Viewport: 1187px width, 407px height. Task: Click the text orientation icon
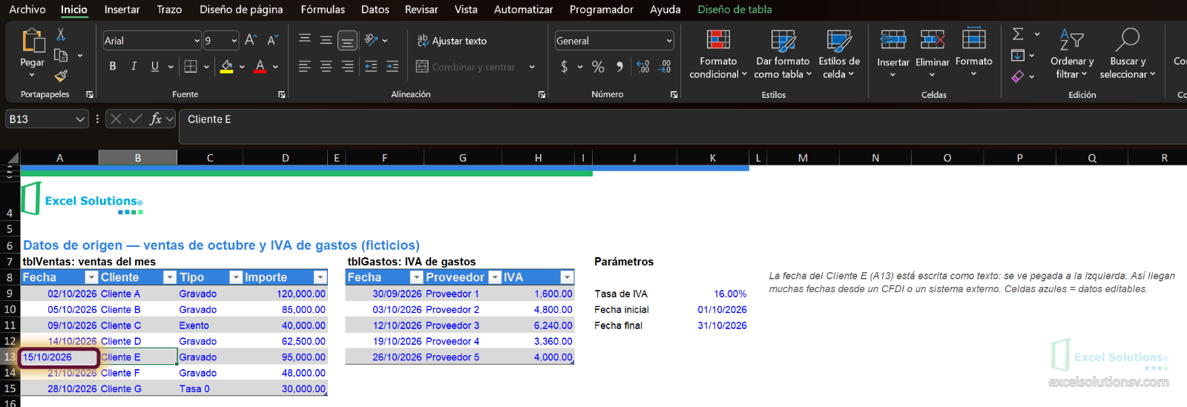(371, 40)
